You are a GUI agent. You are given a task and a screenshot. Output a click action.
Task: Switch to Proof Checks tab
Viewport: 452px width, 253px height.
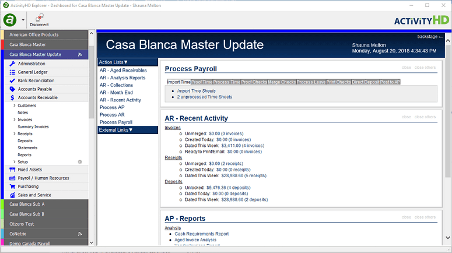pyautogui.click(x=254, y=82)
